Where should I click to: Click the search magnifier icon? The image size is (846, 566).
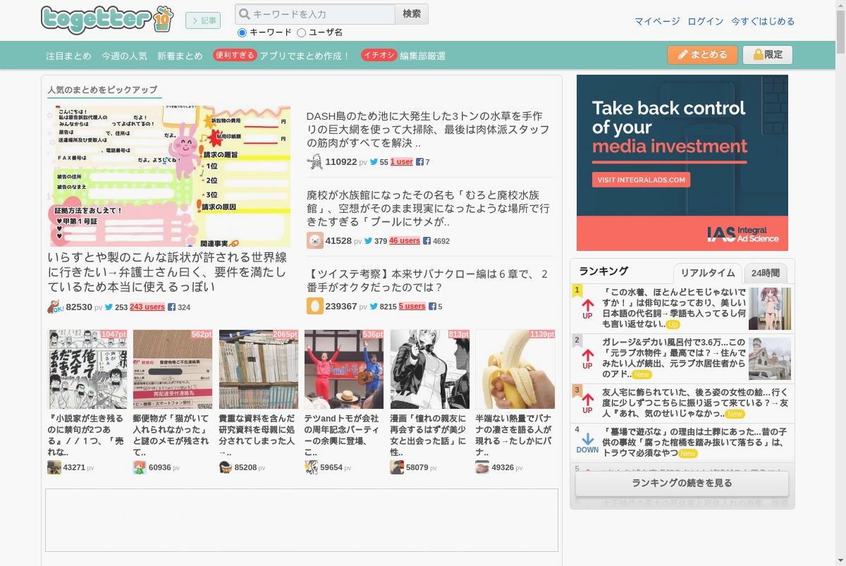click(244, 14)
